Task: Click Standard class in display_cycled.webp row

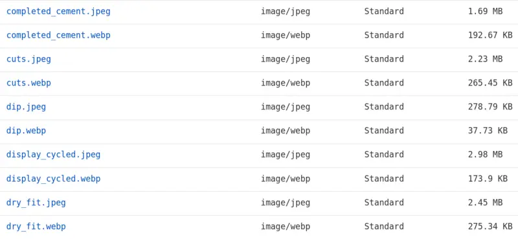Action: coord(384,179)
